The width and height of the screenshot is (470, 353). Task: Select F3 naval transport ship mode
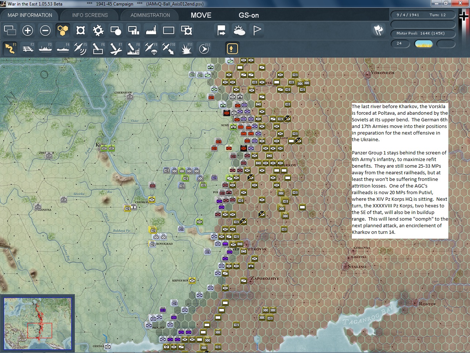(45, 49)
